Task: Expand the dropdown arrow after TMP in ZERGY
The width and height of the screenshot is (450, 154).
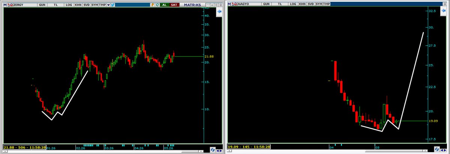Action: tap(108, 5)
